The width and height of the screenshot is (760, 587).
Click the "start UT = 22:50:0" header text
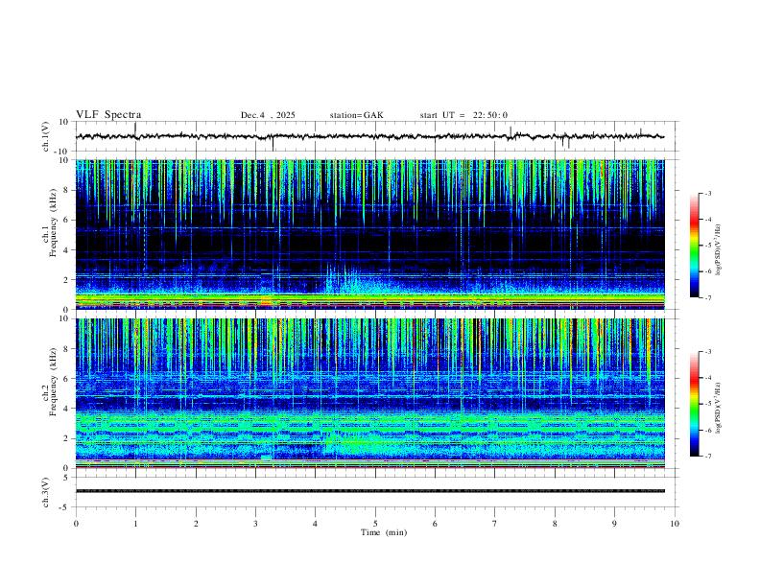tap(463, 115)
